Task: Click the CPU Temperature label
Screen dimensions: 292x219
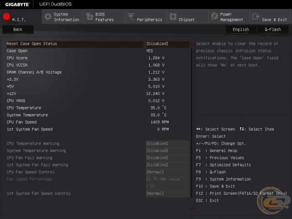Action: point(24,108)
